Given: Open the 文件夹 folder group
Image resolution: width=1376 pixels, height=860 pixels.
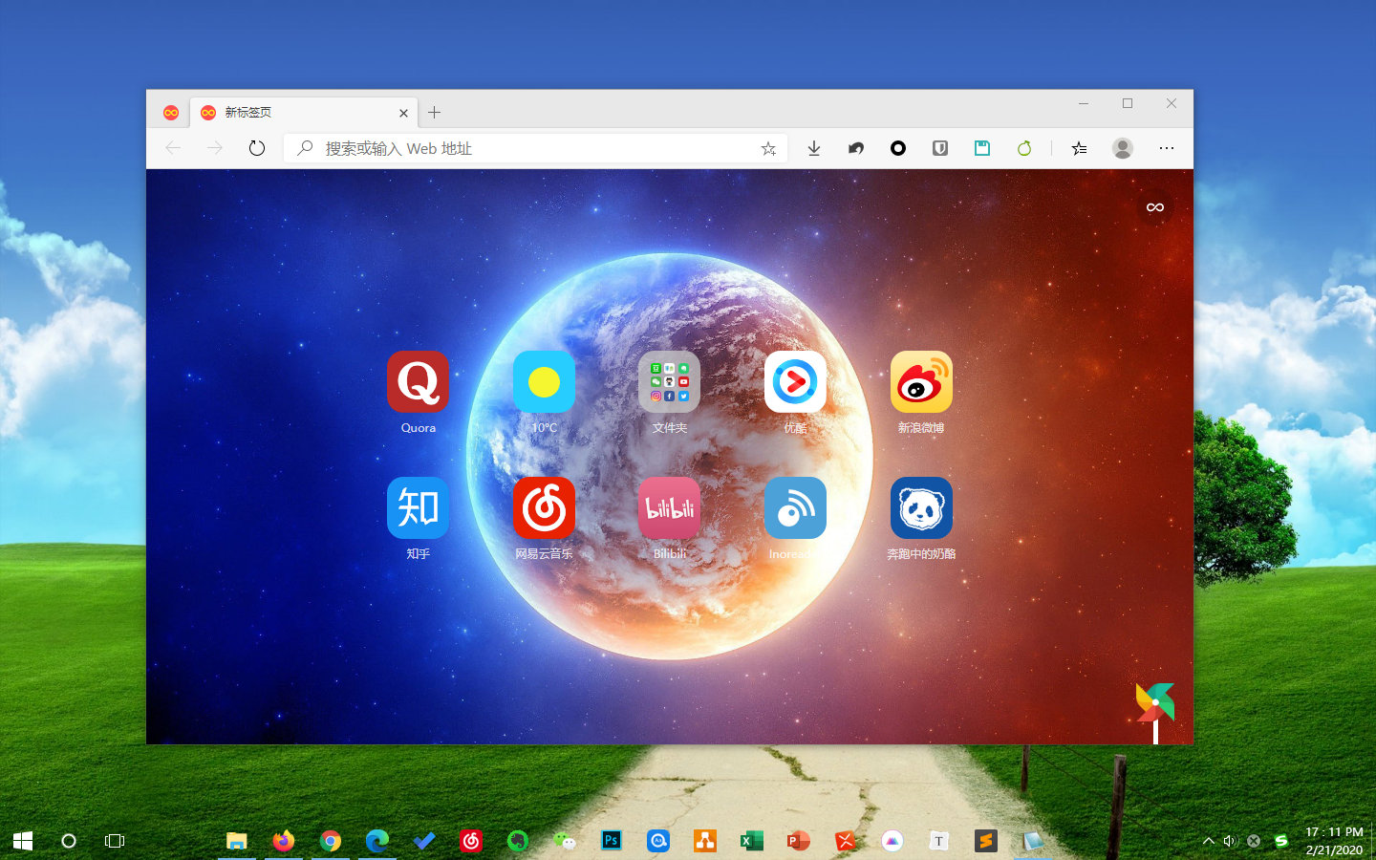Looking at the screenshot, I should [669, 381].
